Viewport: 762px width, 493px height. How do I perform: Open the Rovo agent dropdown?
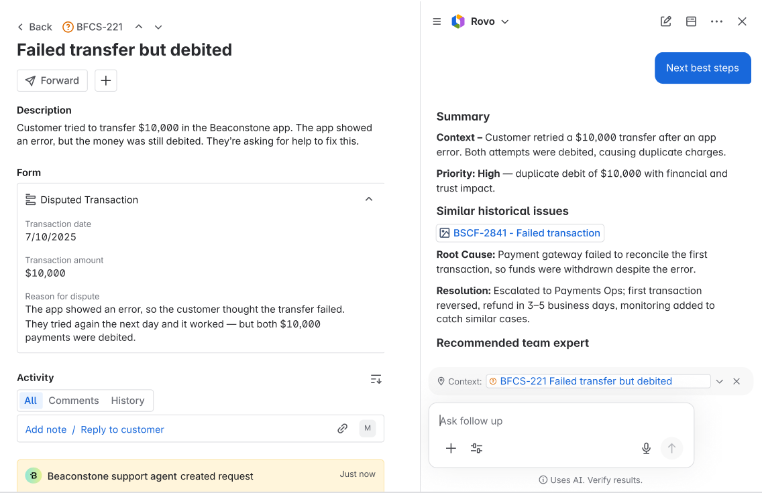[x=505, y=21]
